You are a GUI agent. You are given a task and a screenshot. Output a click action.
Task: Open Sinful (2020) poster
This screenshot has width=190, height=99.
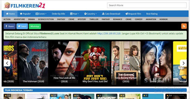click(157, 63)
